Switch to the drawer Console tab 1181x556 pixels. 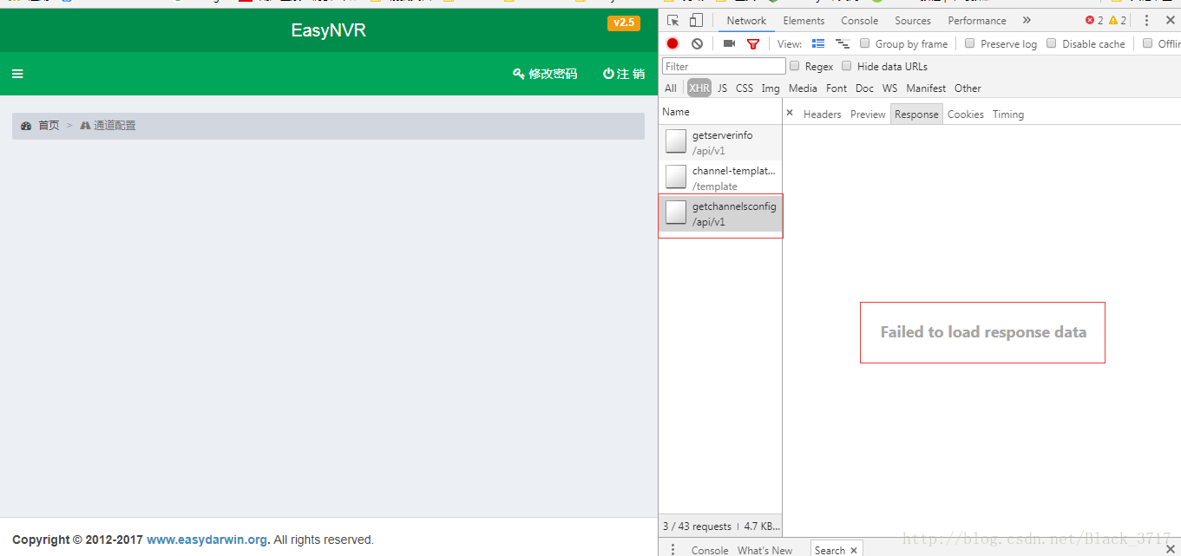pyautogui.click(x=710, y=550)
